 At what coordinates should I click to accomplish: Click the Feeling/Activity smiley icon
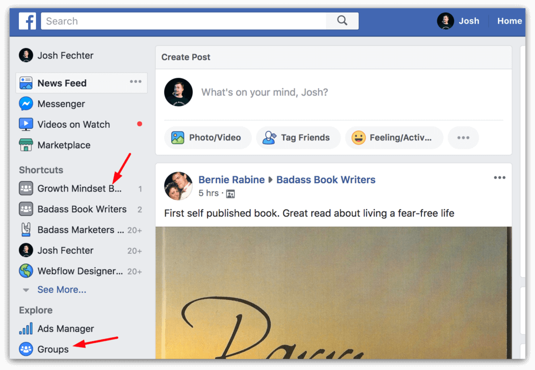click(358, 138)
